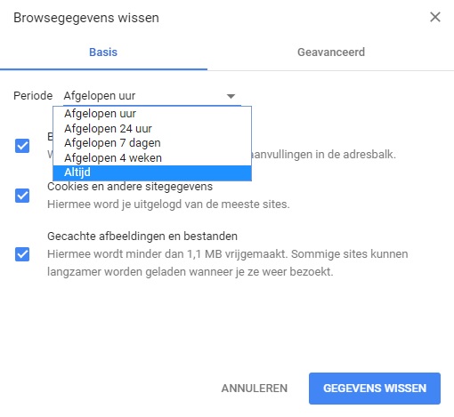Uncheck Gecachte afbeeldingen en bestanden checkbox
454x417 pixels.
point(22,254)
